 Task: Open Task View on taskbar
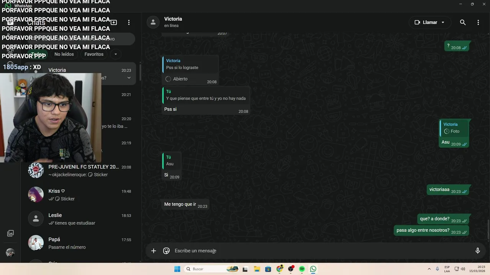click(245, 269)
